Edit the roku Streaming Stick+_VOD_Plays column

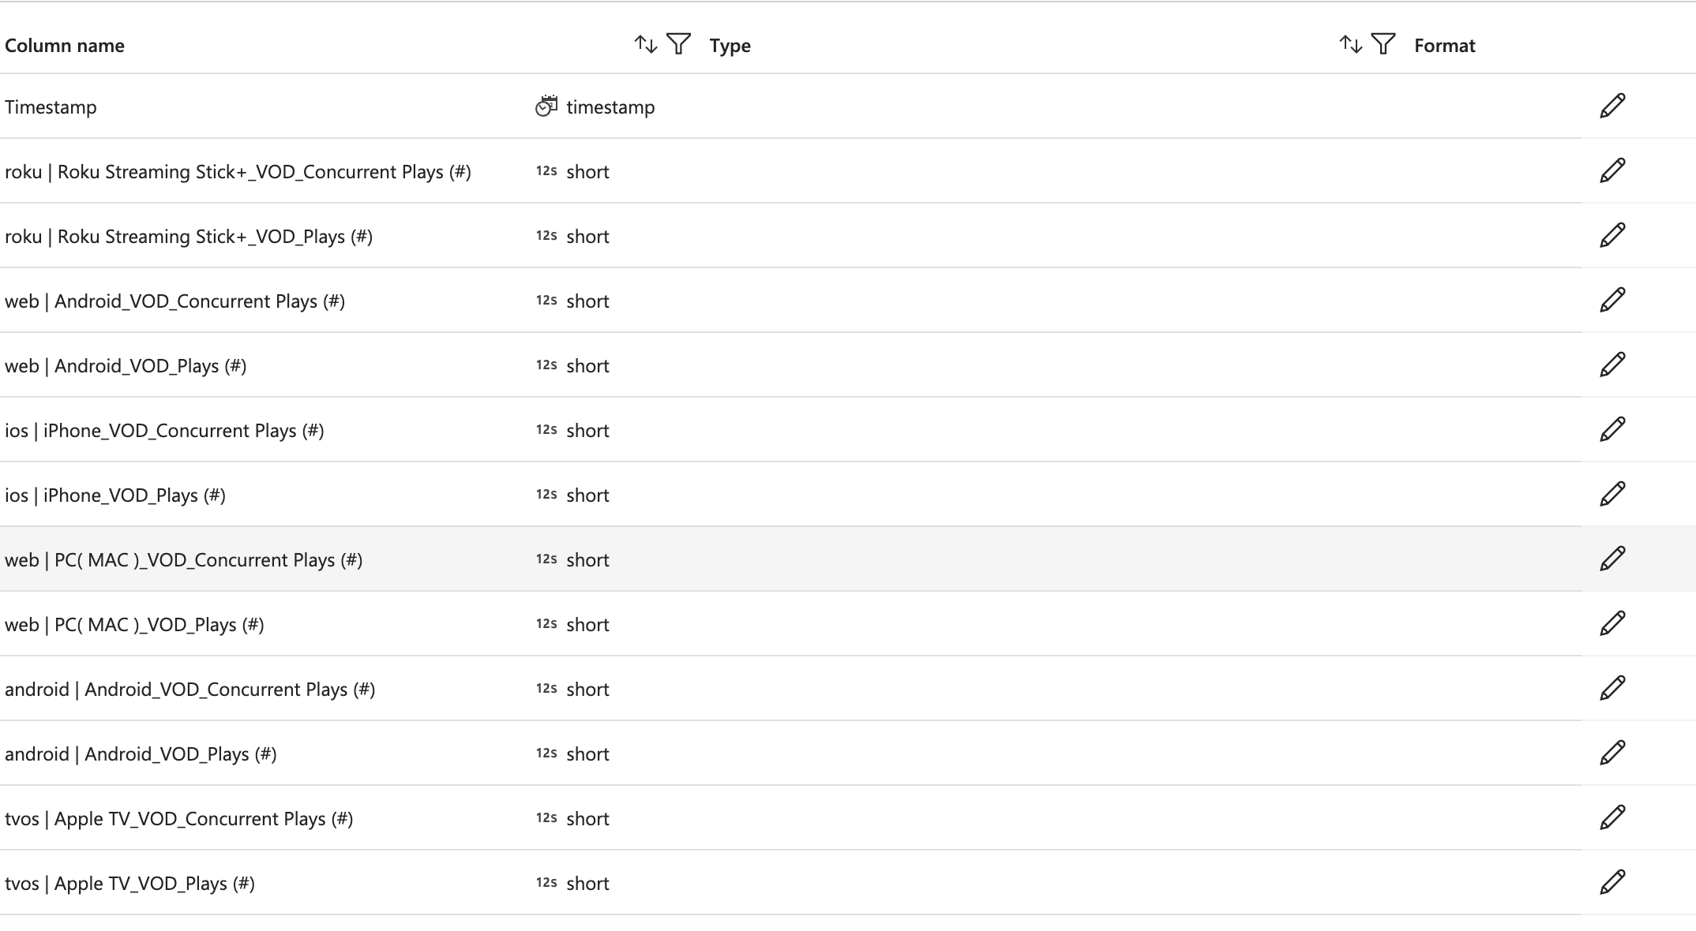pyautogui.click(x=1612, y=235)
